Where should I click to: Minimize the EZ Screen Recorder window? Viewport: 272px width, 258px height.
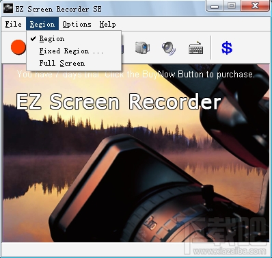coord(215,5)
